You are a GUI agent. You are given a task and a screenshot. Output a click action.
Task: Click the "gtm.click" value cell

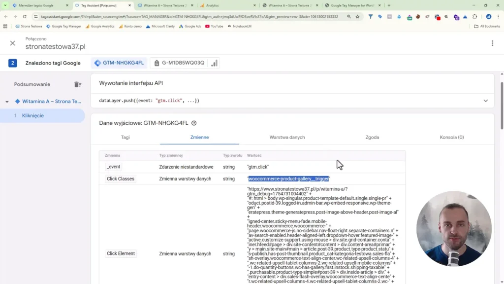(x=258, y=167)
